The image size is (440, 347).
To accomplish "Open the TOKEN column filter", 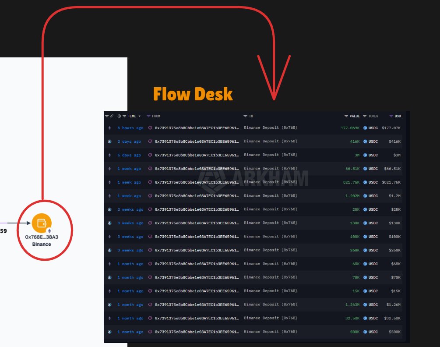I will coord(365,116).
